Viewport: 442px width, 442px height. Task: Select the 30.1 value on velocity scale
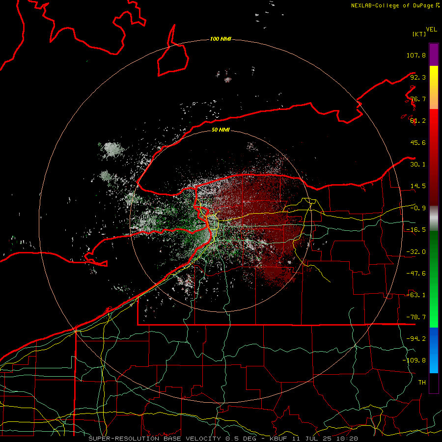coord(418,165)
